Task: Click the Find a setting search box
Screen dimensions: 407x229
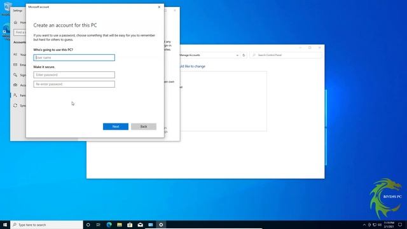Action: pos(20,32)
